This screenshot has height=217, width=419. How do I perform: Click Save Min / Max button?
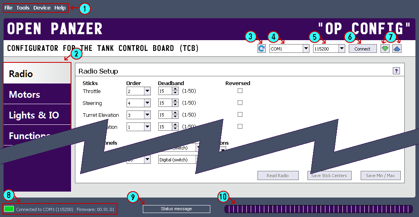381,176
